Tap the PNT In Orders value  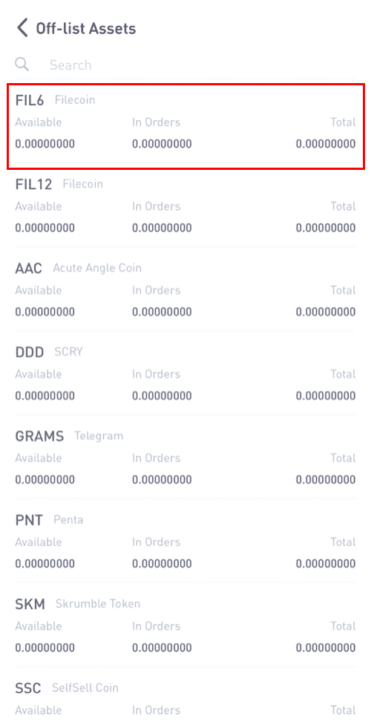click(162, 563)
